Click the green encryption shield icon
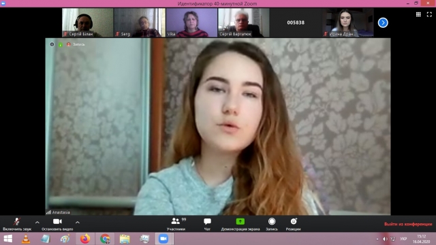The image size is (436, 245). (x=61, y=44)
